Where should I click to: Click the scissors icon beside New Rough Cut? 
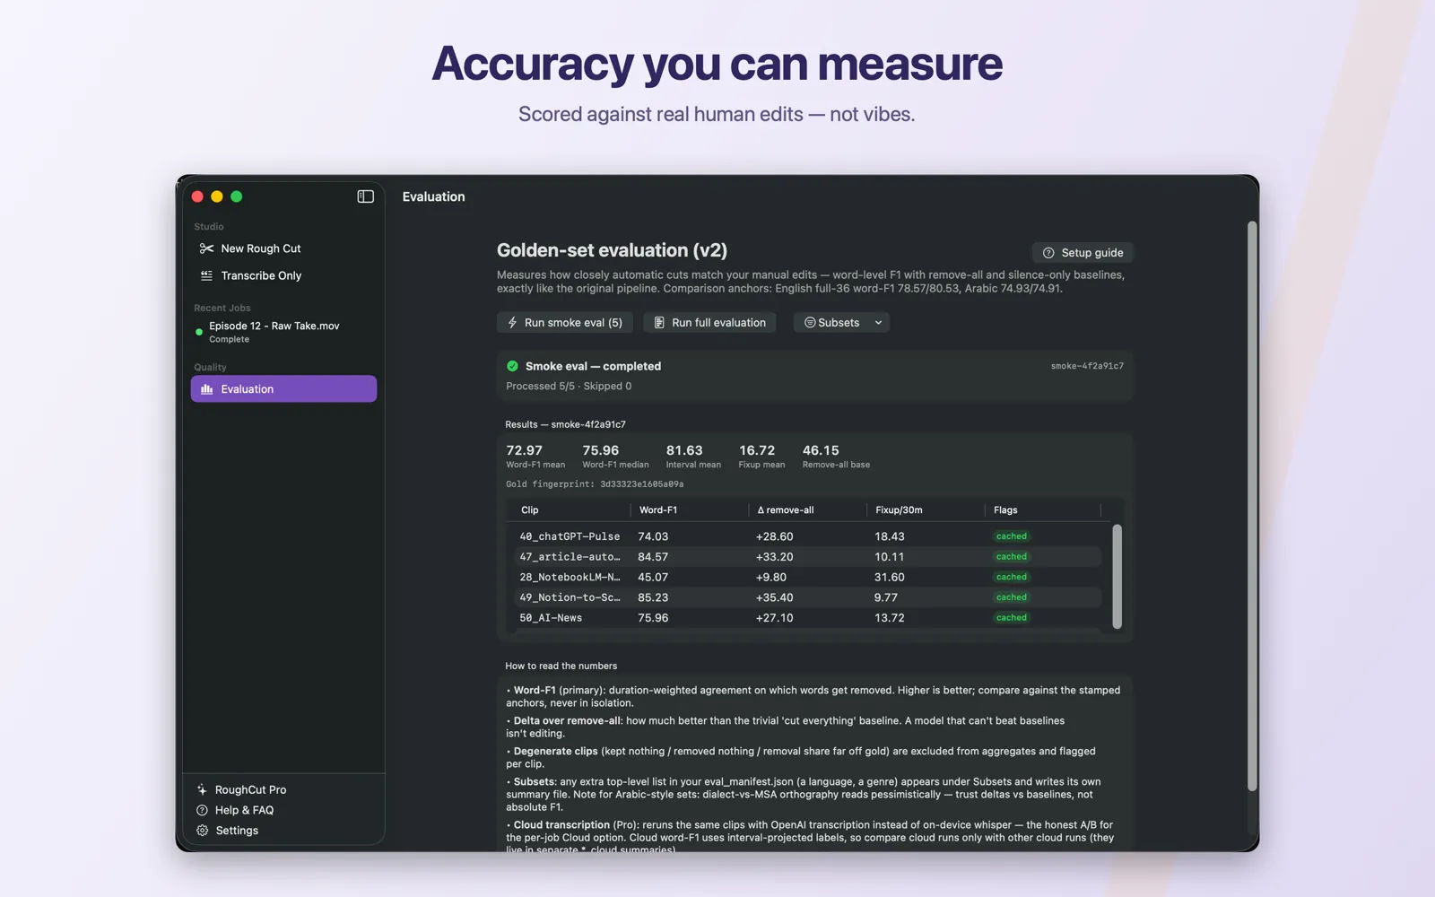click(x=206, y=248)
